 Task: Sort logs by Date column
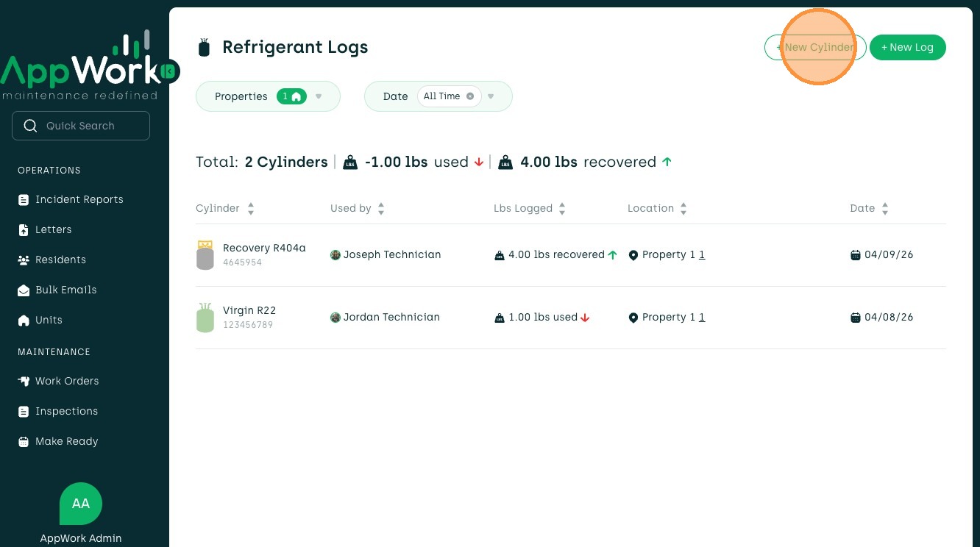pyautogui.click(x=885, y=209)
